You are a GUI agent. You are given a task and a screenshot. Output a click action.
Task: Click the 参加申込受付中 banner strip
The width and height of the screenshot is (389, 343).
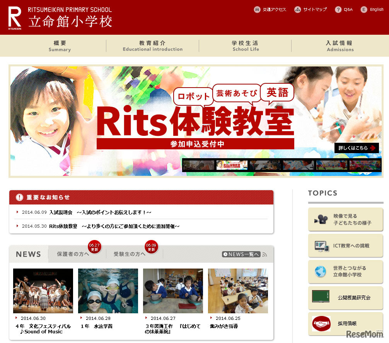[196, 144]
